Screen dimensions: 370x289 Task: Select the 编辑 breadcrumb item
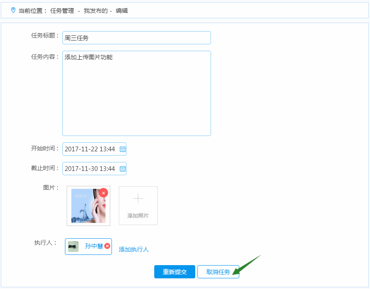(x=122, y=11)
